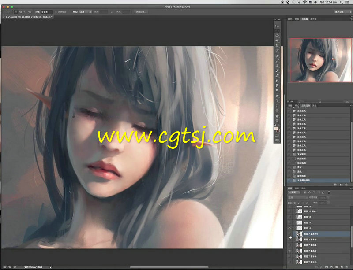Screen dimensions: 353x270
Task: Open the layer blend mode dropdown
Action: click(x=298, y=198)
